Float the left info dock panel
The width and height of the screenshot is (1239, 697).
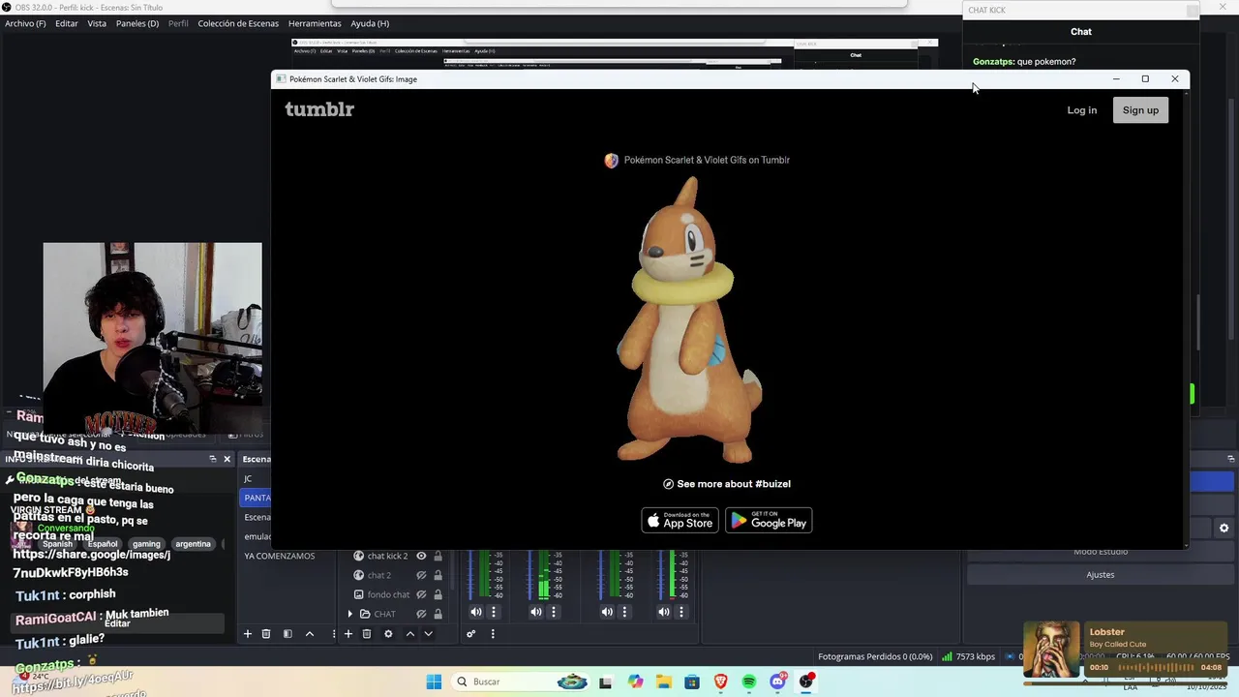[x=213, y=459]
